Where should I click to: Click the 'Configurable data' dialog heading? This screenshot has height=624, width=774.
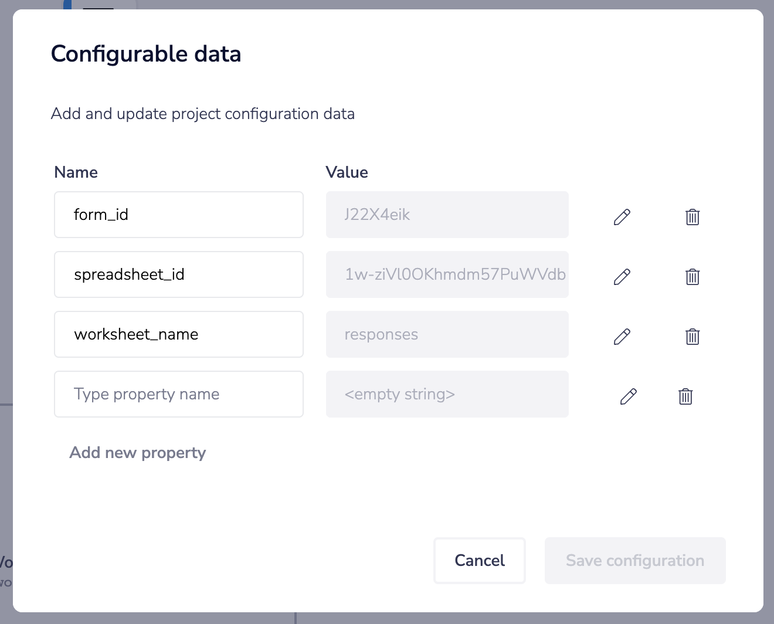click(146, 54)
